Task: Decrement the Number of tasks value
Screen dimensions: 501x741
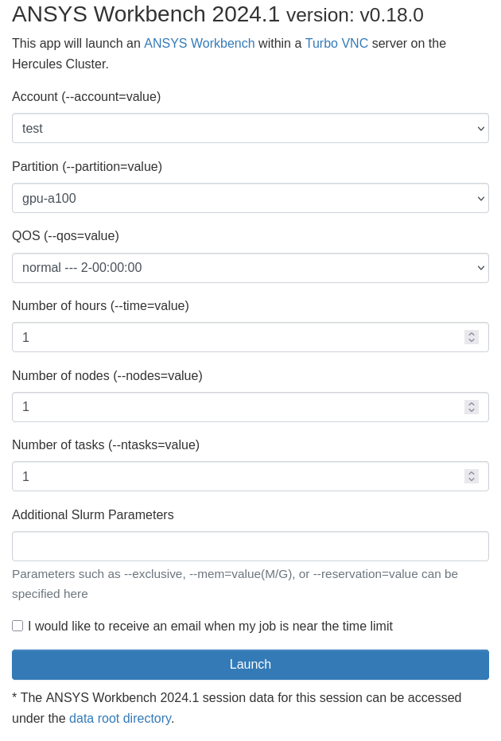Action: [x=472, y=480]
